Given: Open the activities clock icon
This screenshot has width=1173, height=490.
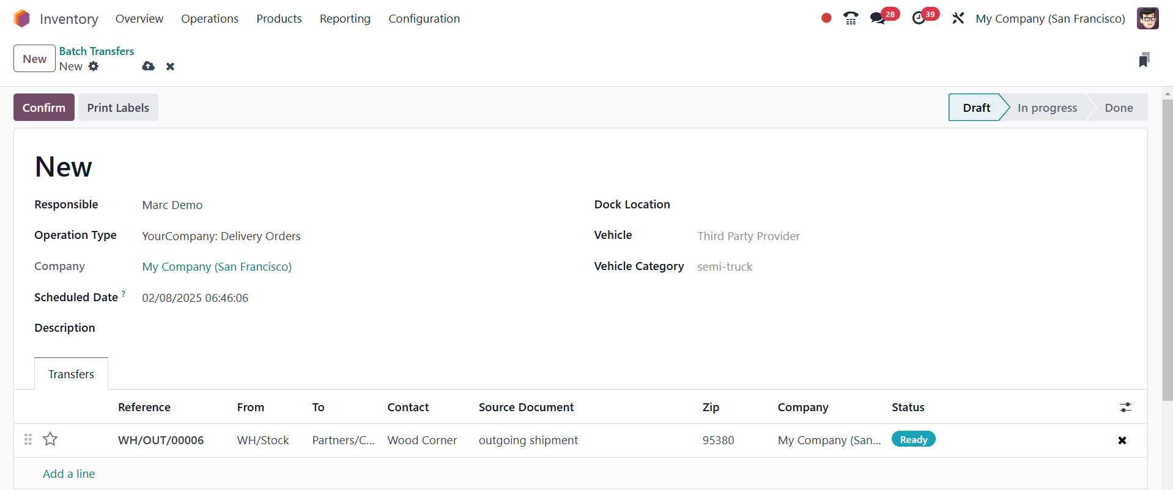Looking at the screenshot, I should pyautogui.click(x=919, y=18).
